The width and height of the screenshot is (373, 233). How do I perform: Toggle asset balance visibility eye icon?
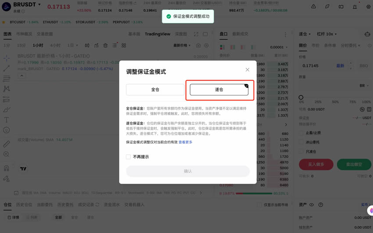pyautogui.click(x=312, y=205)
